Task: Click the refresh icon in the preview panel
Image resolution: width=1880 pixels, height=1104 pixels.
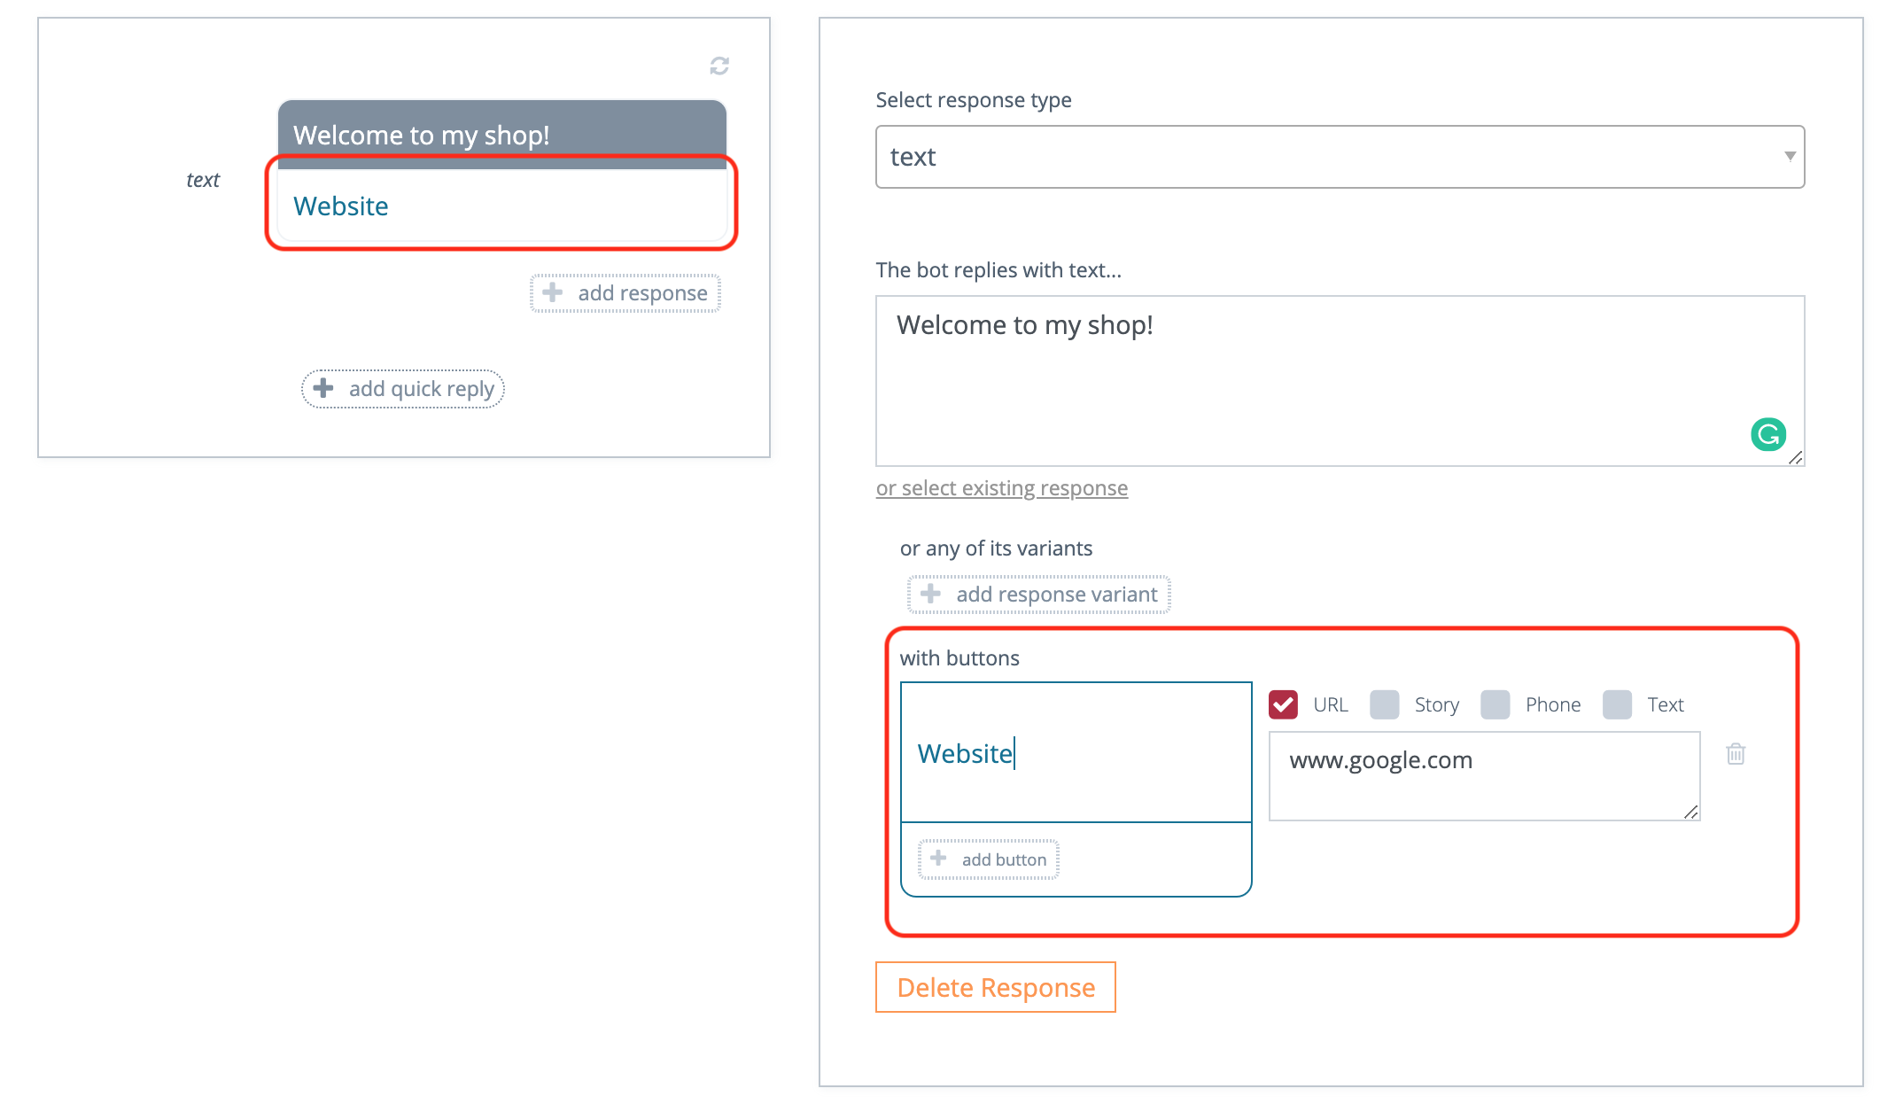Action: [719, 66]
